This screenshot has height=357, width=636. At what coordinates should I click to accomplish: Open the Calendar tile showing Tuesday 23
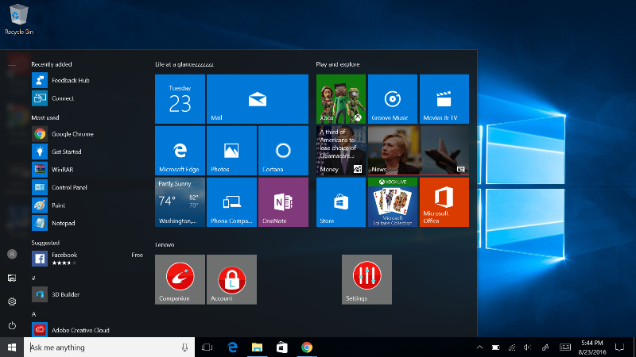click(x=180, y=98)
